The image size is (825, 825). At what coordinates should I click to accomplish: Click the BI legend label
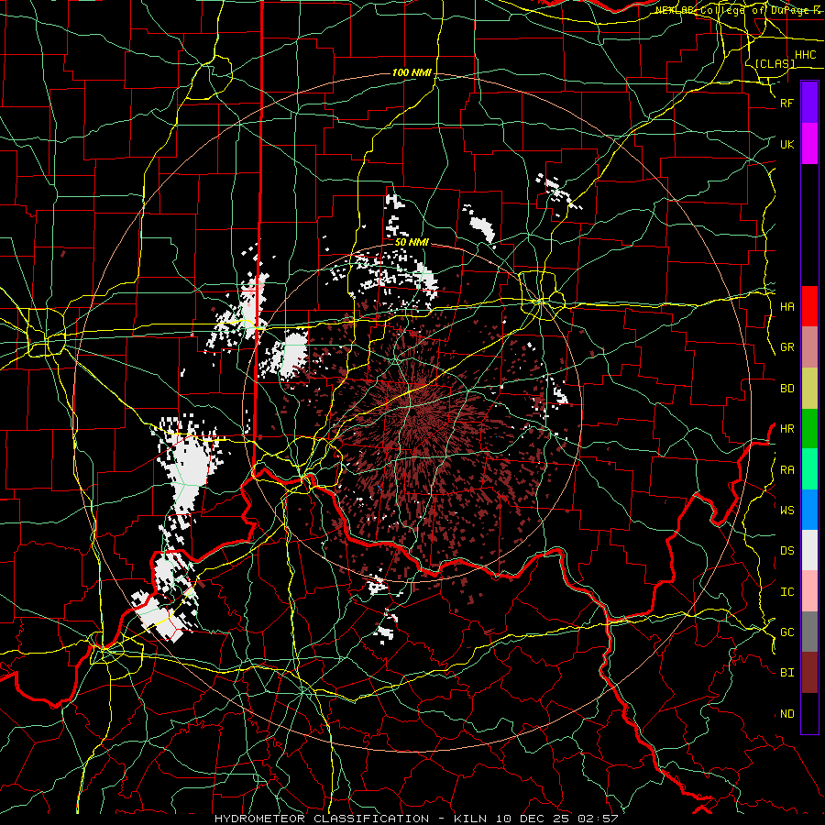[787, 673]
